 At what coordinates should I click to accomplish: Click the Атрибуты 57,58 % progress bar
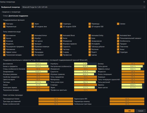[x=85, y=64]
